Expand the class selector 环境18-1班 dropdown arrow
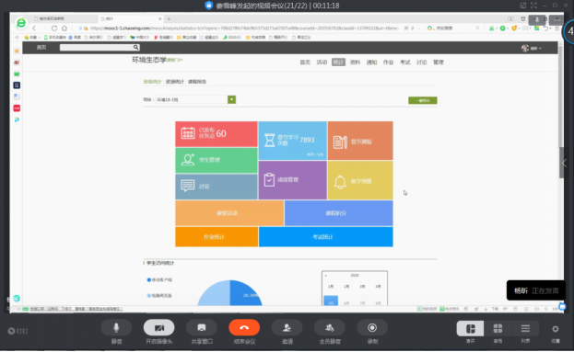 point(232,99)
